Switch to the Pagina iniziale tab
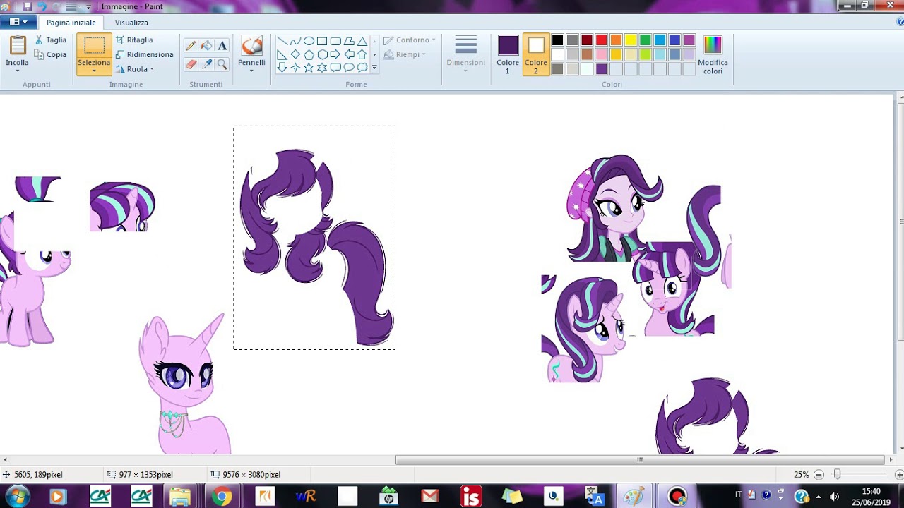Screen dimensions: 904x508 click(71, 23)
